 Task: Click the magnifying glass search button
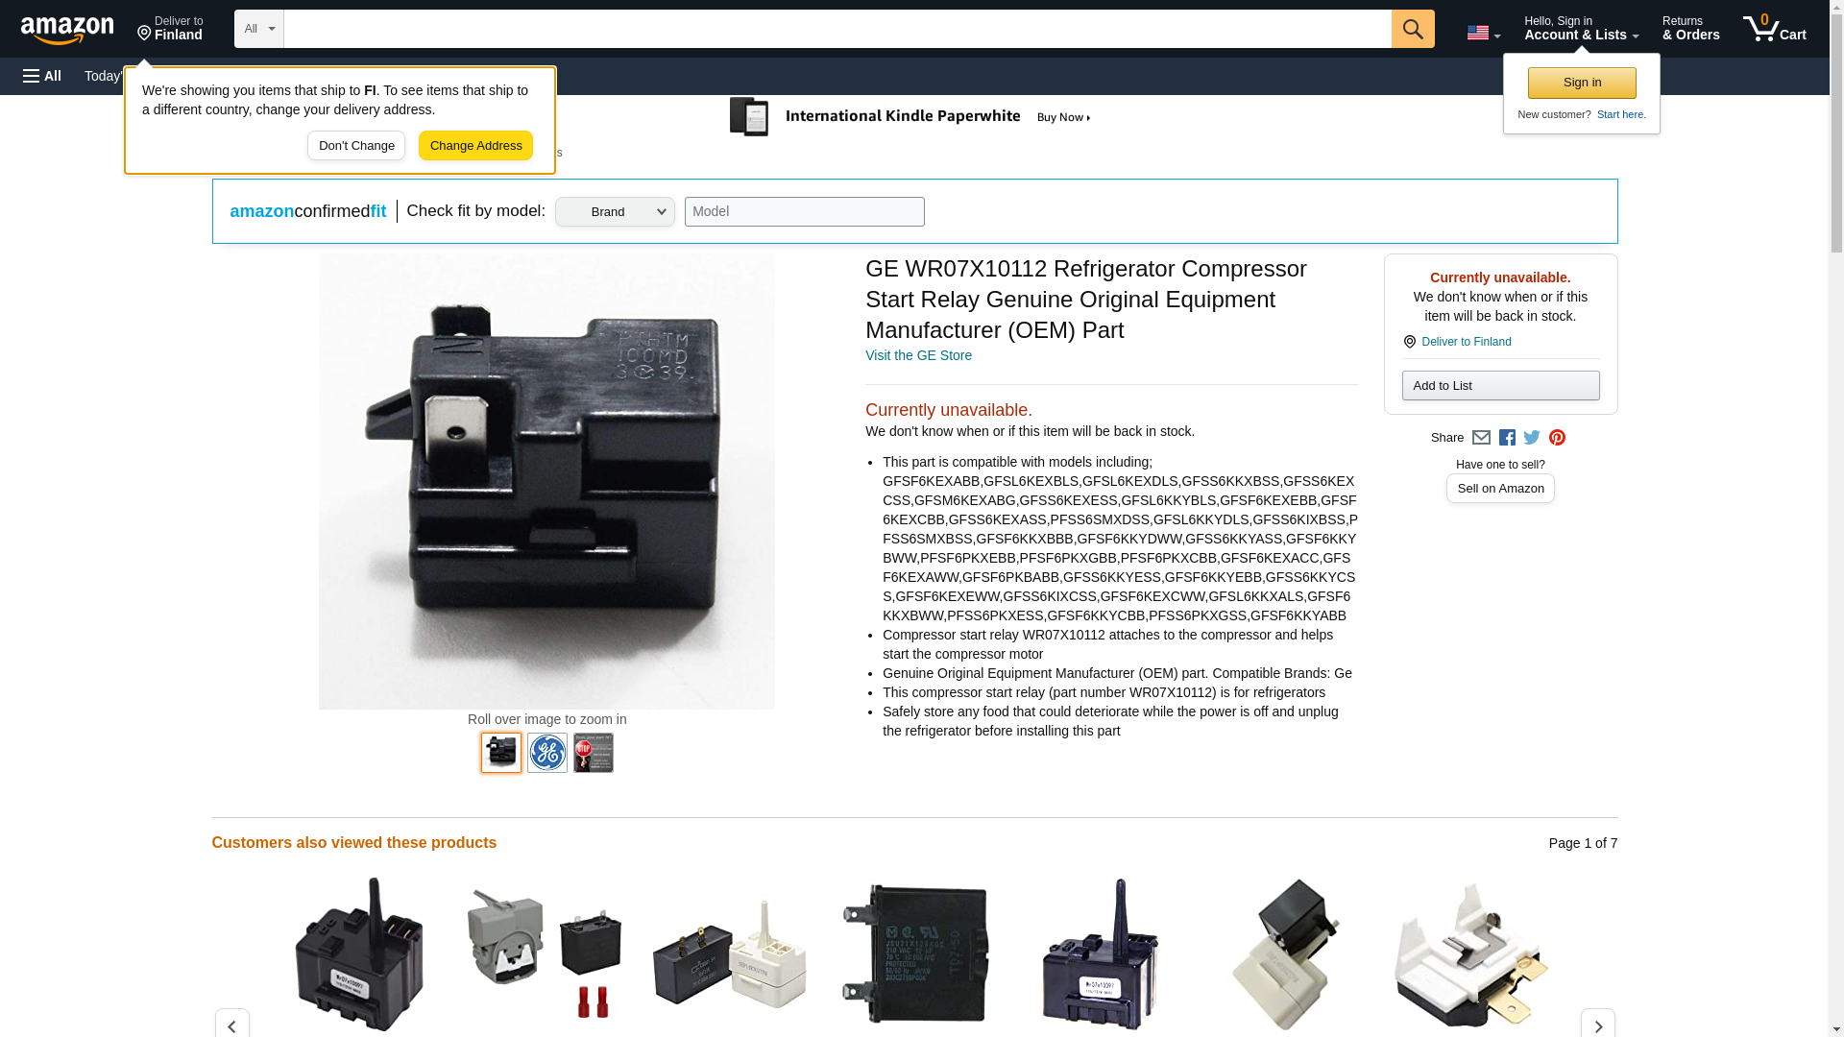pyautogui.click(x=1412, y=29)
